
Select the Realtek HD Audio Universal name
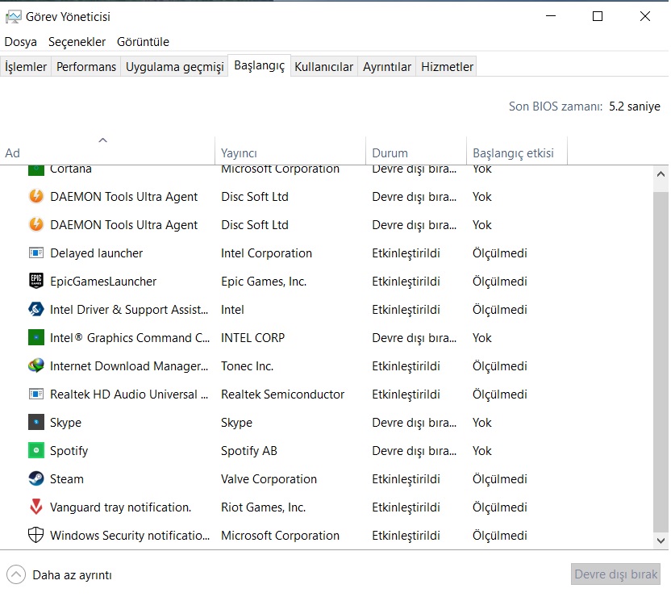[x=129, y=395]
